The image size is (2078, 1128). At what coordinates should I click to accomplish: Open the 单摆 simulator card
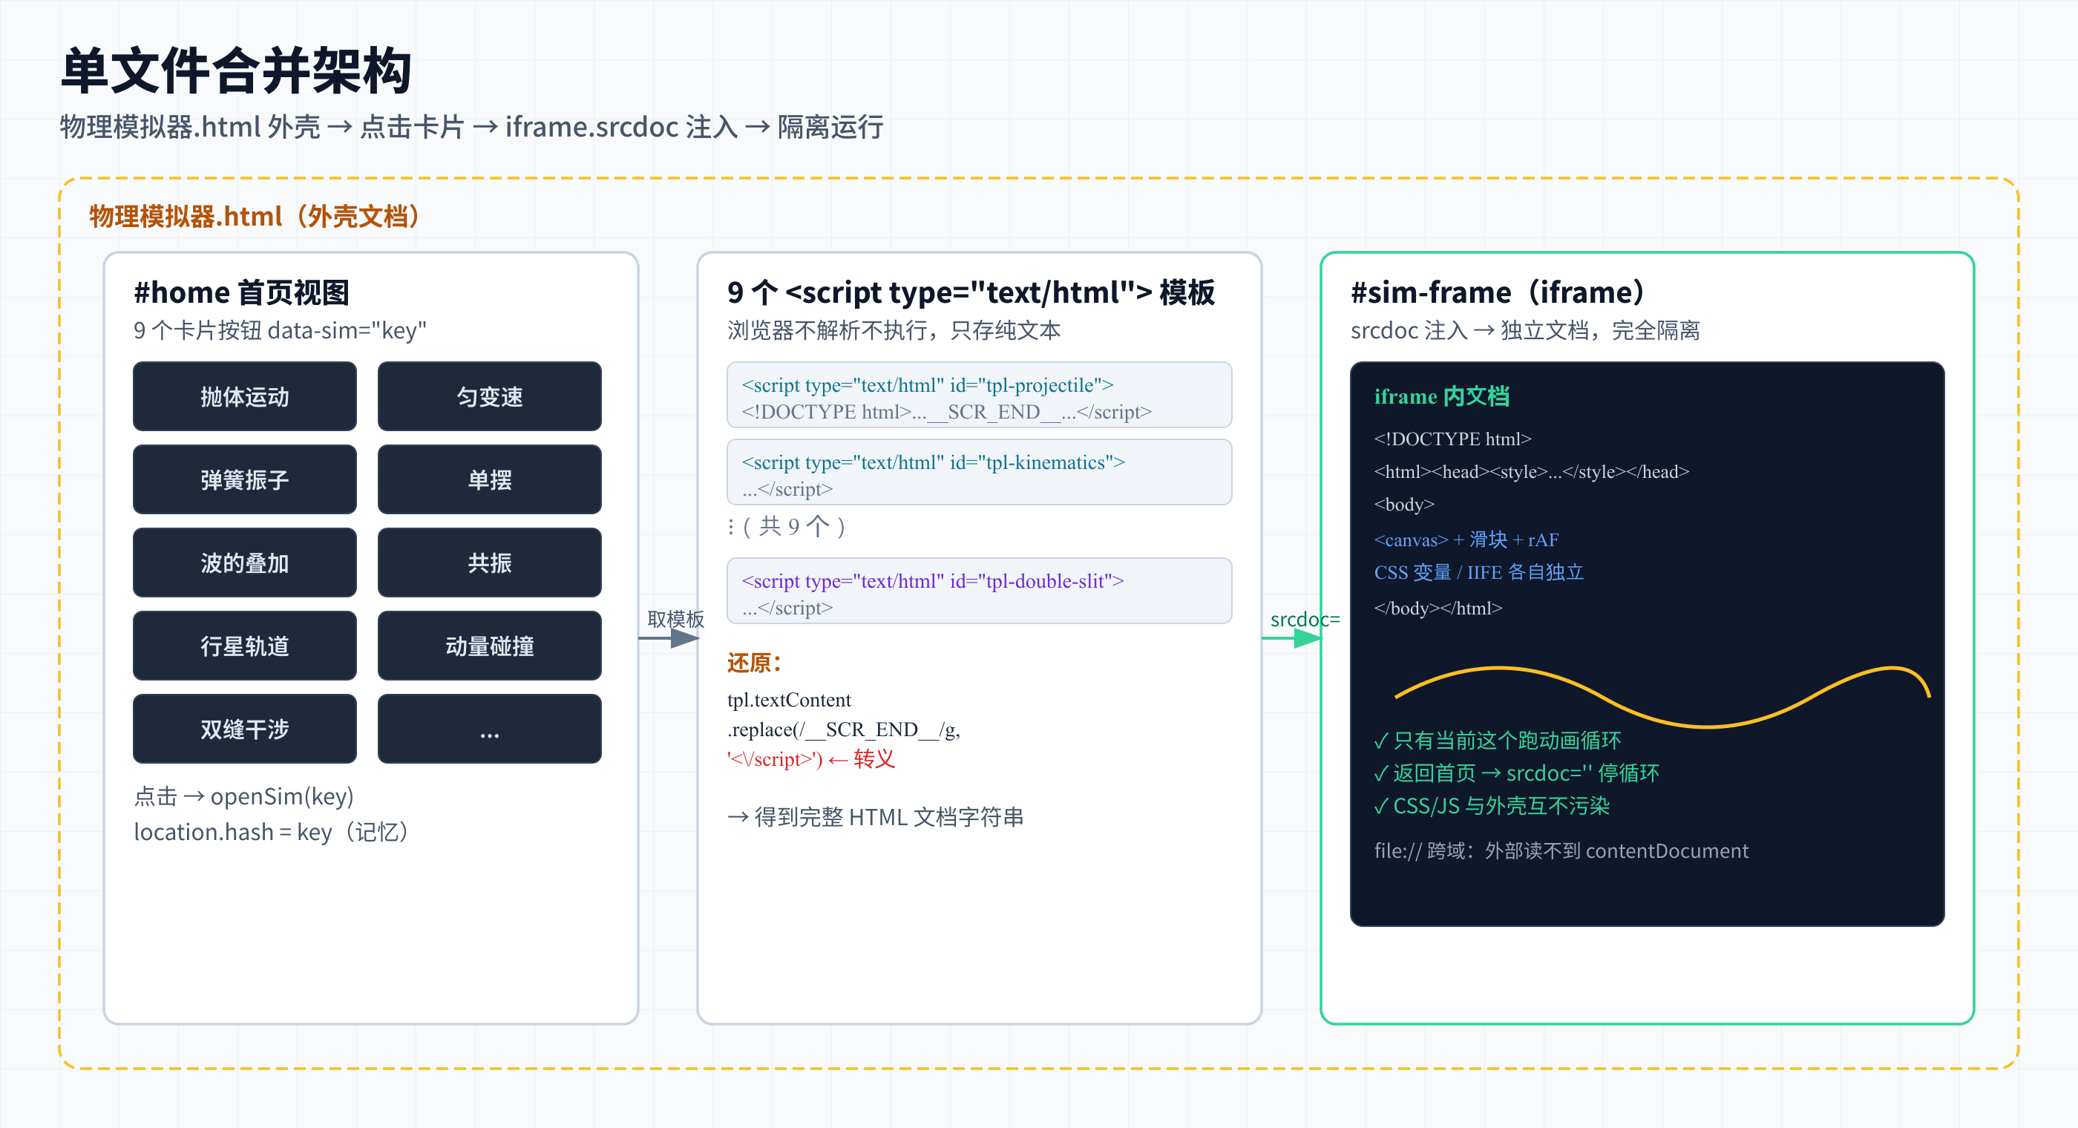(x=490, y=479)
